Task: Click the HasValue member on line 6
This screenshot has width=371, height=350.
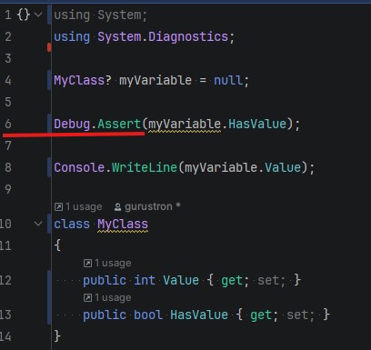Action: point(257,124)
